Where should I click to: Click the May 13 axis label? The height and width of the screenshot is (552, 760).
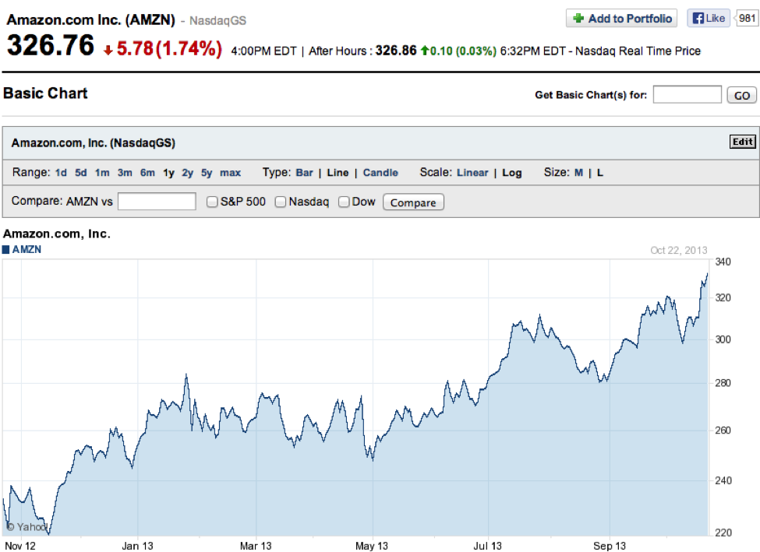(x=372, y=546)
